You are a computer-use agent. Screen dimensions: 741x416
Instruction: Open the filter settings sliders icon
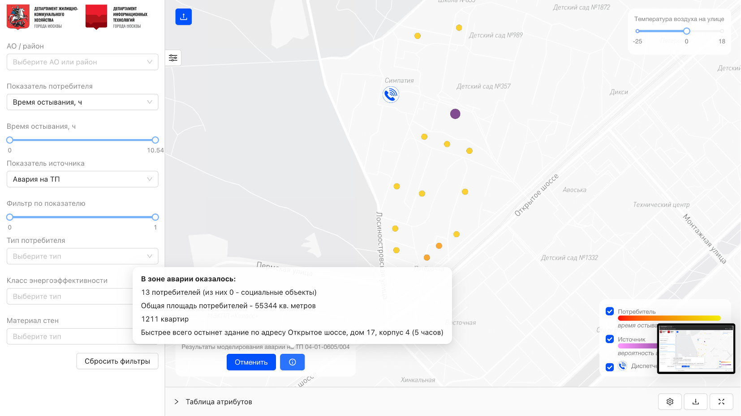pyautogui.click(x=173, y=58)
